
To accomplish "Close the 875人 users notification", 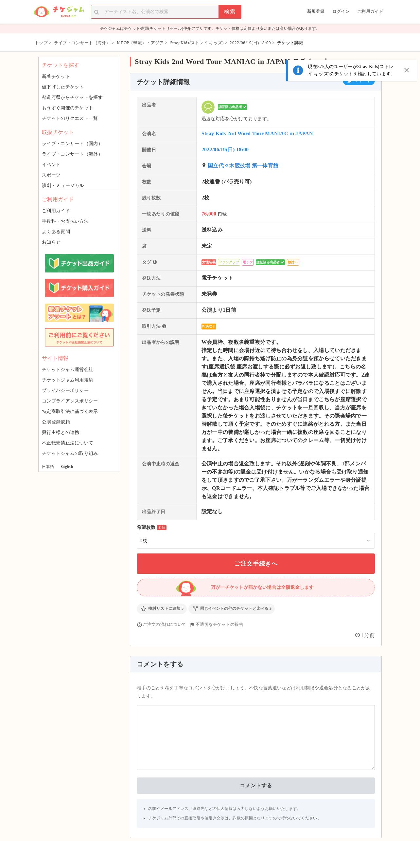I will click(407, 70).
